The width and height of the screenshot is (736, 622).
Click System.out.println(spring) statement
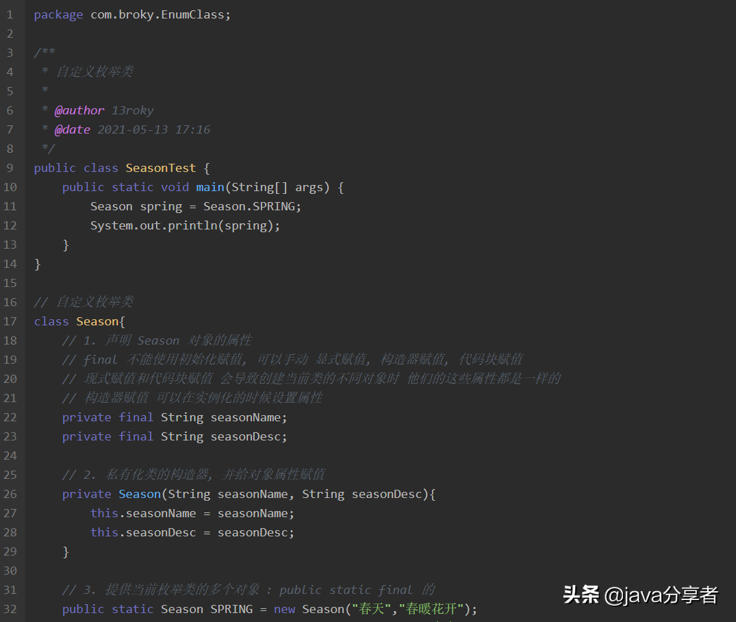185,225
